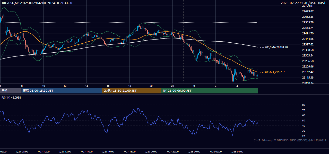Screen dimensions: 329x154
Task: Select the 200 SMA label 29374.28
Action: 274,47
